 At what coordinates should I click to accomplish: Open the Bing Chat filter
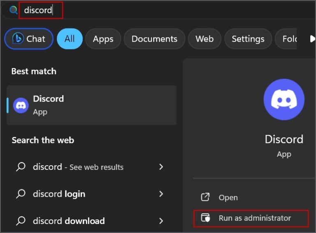point(29,39)
